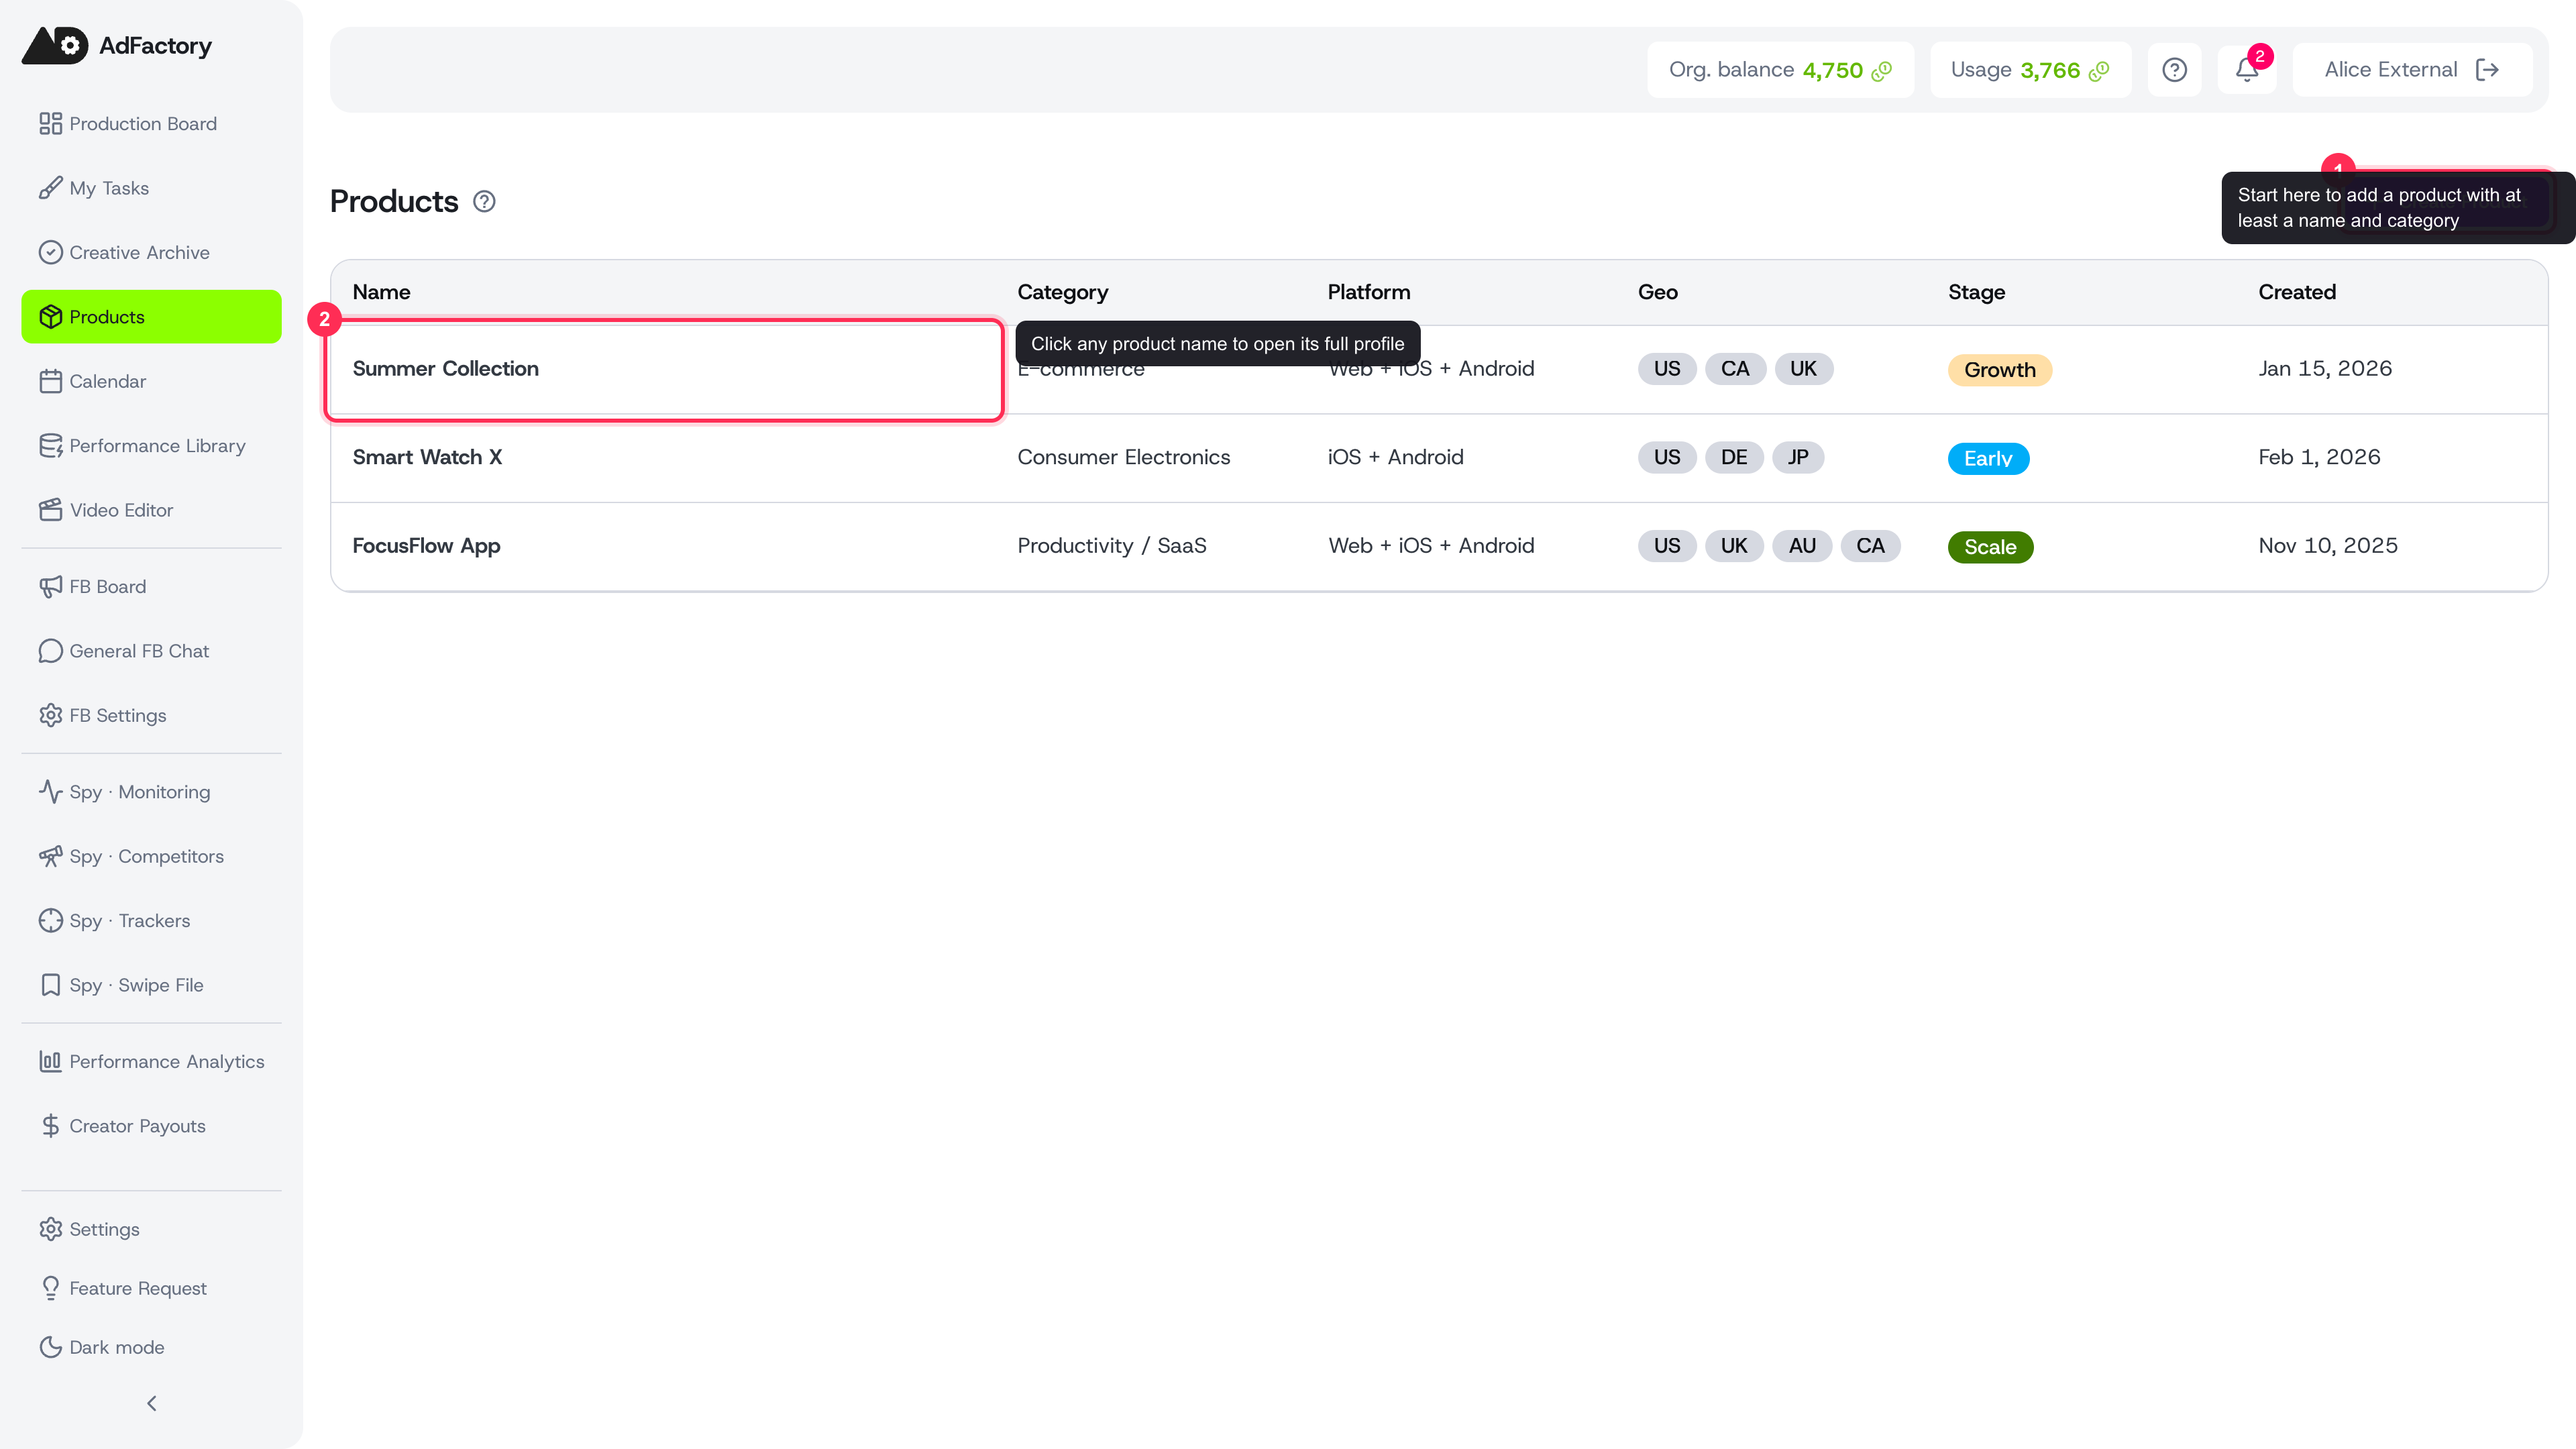The image size is (2576, 1449).
Task: Click the Usage credits indicator
Action: (2030, 70)
